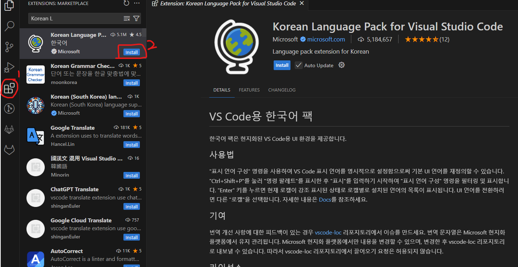Open the Git Graph activity bar icon
The image size is (518, 267).
point(10,109)
